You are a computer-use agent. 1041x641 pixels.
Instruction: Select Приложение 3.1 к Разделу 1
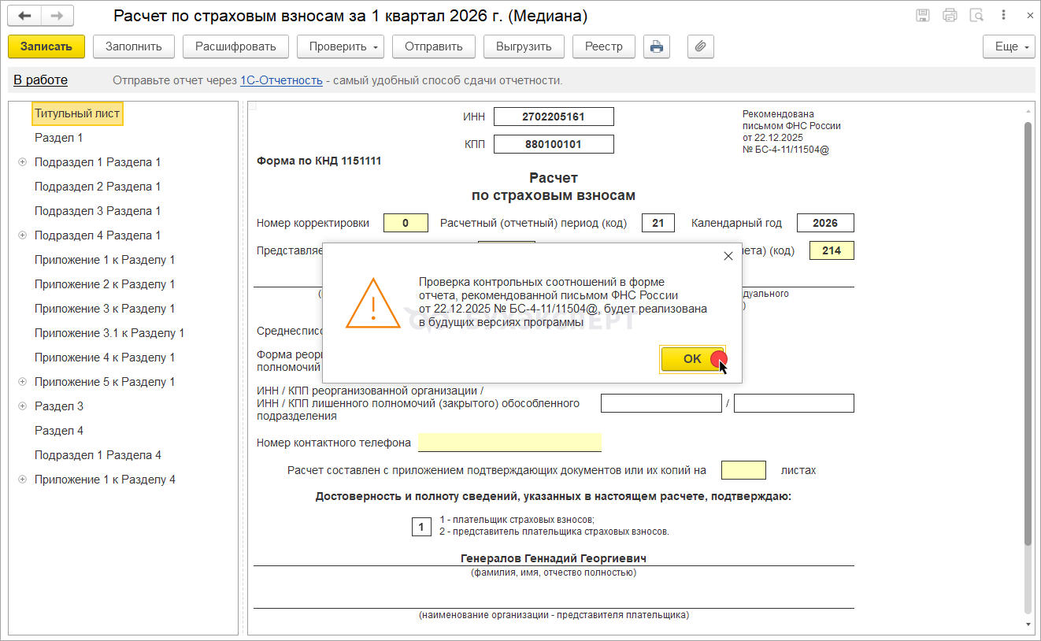pos(109,333)
